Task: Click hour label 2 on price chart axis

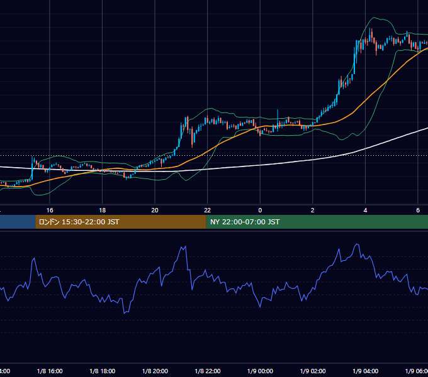Action: [313, 210]
